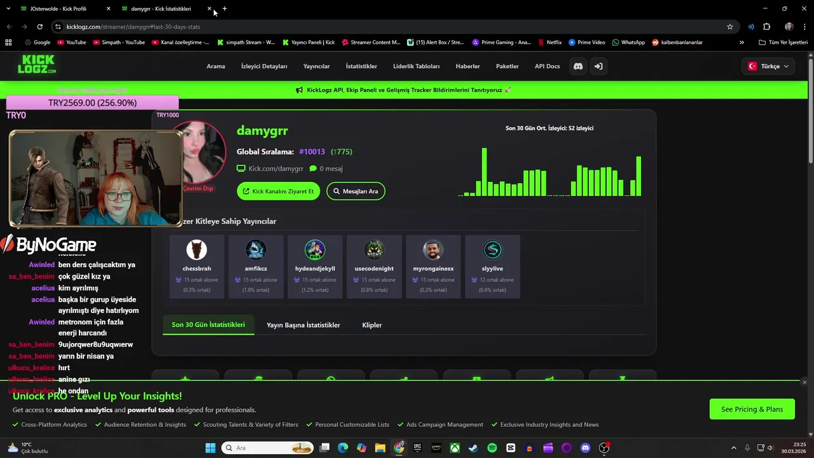Open Microsoft Edge from the taskbar
The image size is (814, 458).
click(343, 448)
